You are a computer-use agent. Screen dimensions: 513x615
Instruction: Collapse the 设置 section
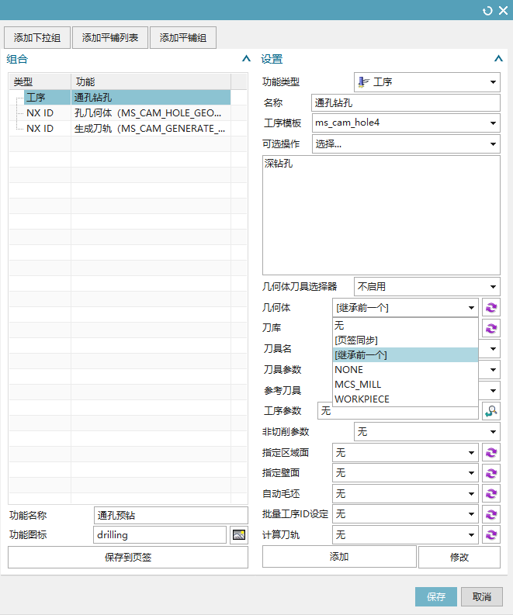[498, 59]
